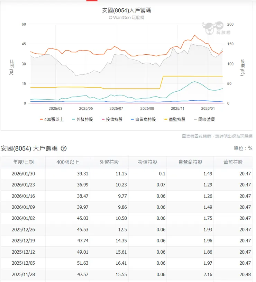This screenshot has height=282, width=256.
Task: Open the red tab at the top
Action: point(91,1)
